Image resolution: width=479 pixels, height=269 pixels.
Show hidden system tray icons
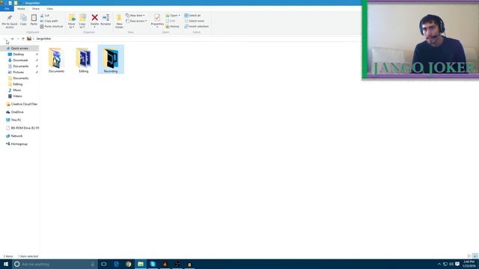pos(439,264)
